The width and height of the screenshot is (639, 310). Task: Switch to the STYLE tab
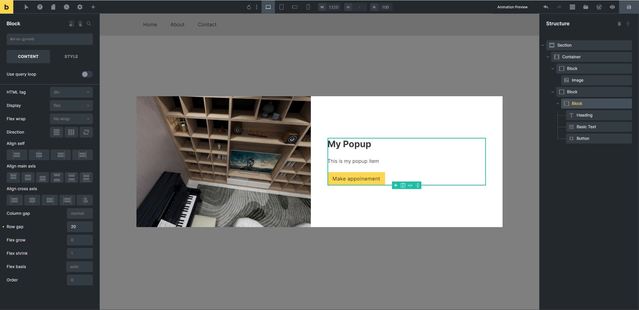coord(71,57)
